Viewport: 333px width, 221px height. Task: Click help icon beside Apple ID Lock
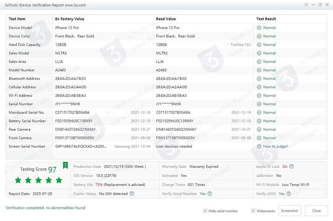tap(292, 166)
